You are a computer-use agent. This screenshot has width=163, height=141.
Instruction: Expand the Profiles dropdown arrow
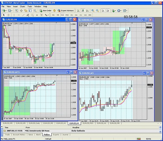12,11
